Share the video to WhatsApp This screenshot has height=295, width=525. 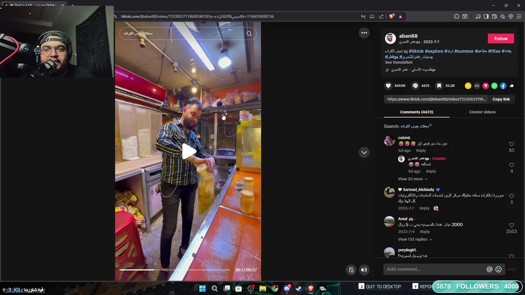click(494, 86)
